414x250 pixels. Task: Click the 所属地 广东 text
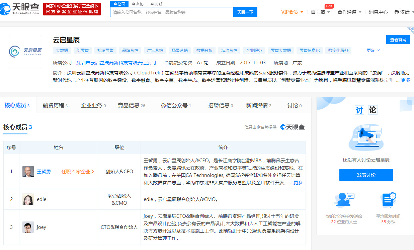click(288, 63)
